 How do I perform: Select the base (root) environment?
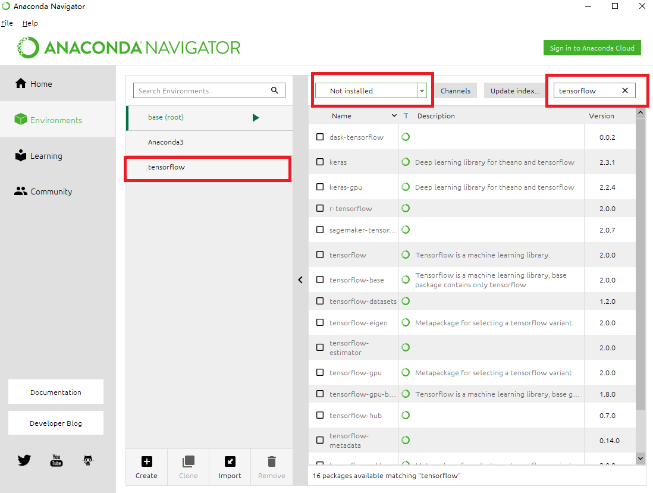coord(209,118)
